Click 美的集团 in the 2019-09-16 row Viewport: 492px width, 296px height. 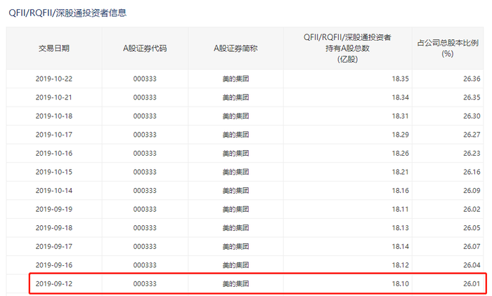click(x=235, y=265)
